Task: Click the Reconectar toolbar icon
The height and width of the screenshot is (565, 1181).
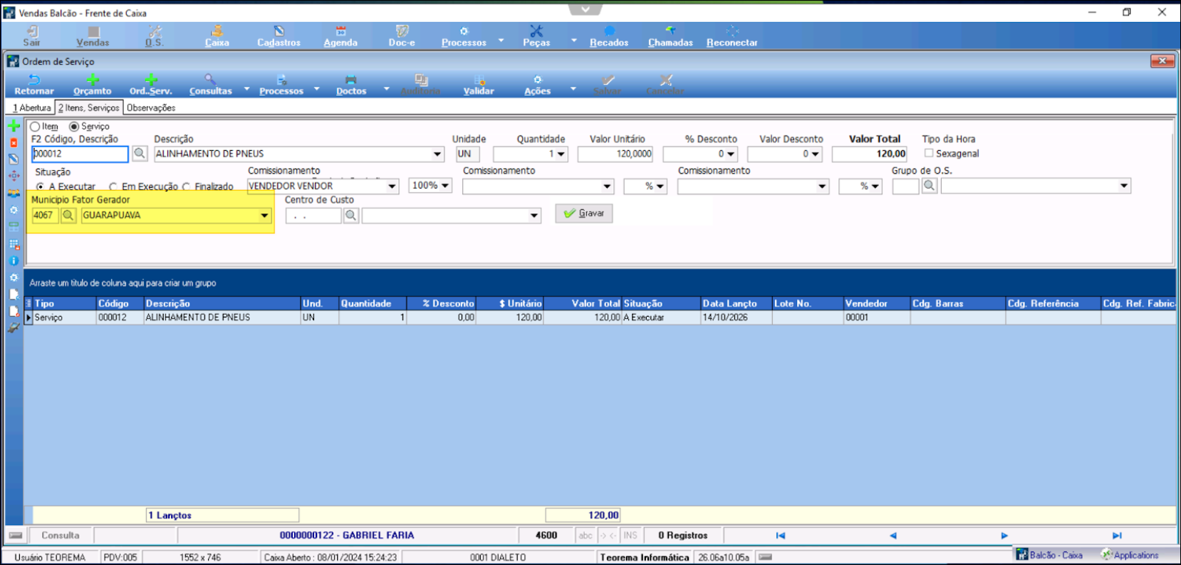Action: click(732, 36)
